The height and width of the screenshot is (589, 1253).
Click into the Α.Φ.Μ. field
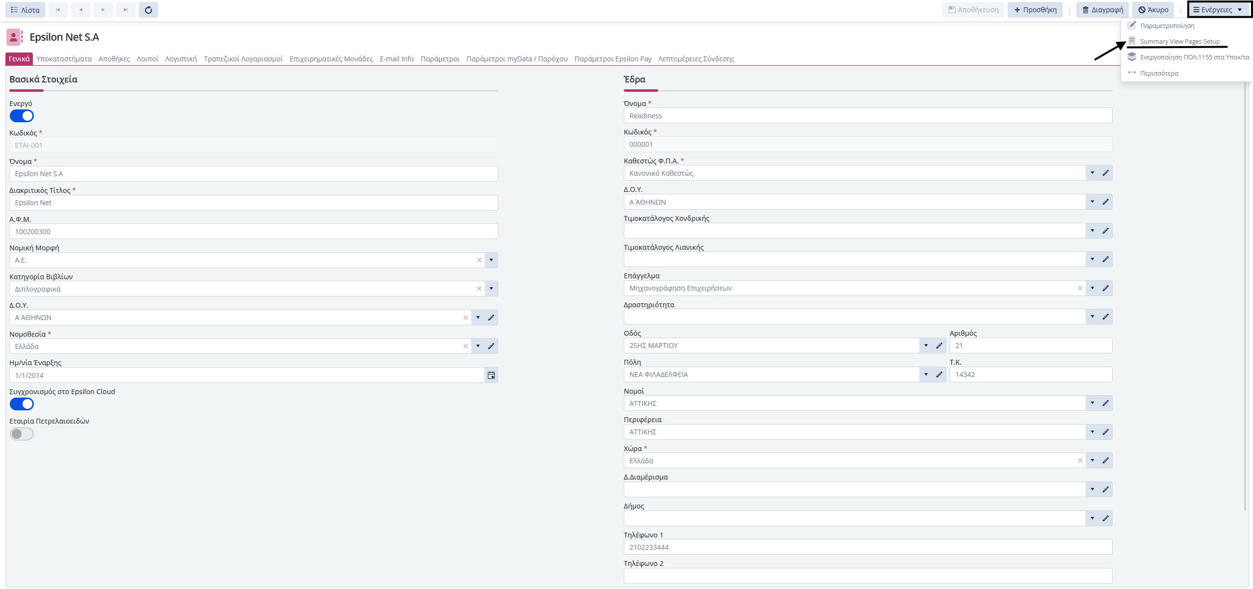pyautogui.click(x=253, y=231)
